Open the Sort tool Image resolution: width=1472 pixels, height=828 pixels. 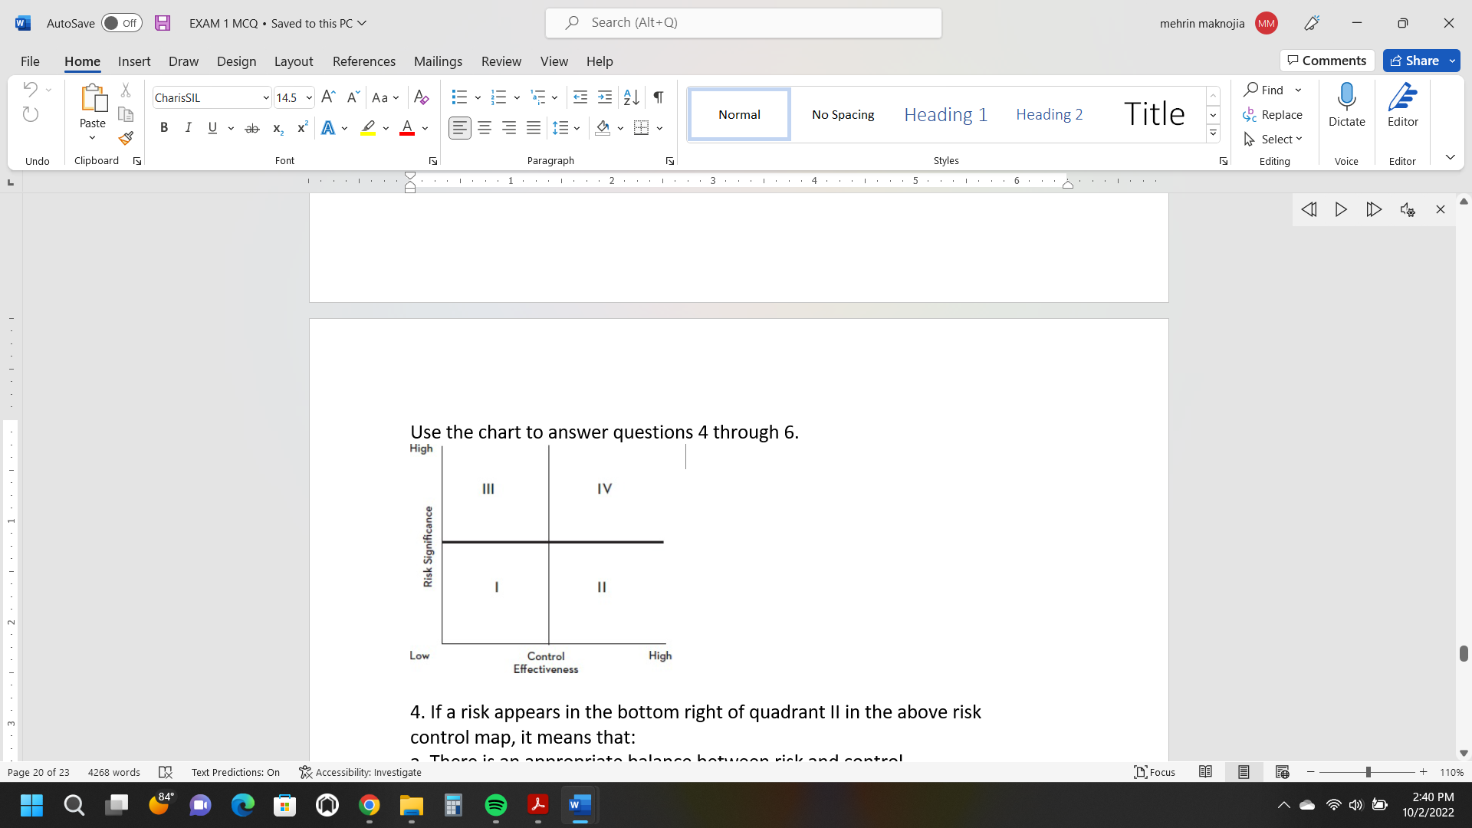(x=630, y=97)
